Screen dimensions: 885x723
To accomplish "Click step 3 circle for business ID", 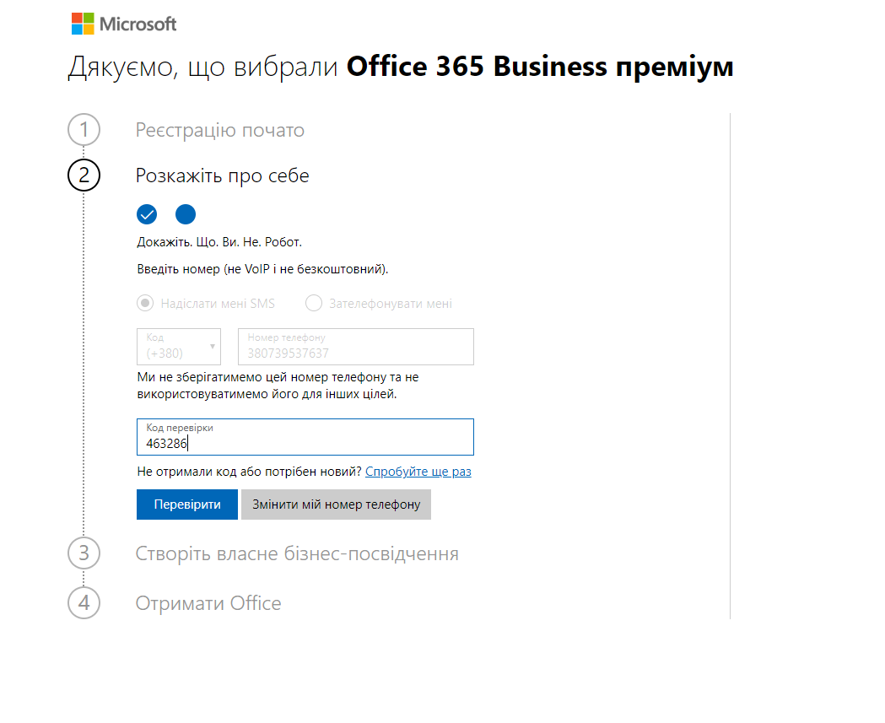I will coord(84,553).
